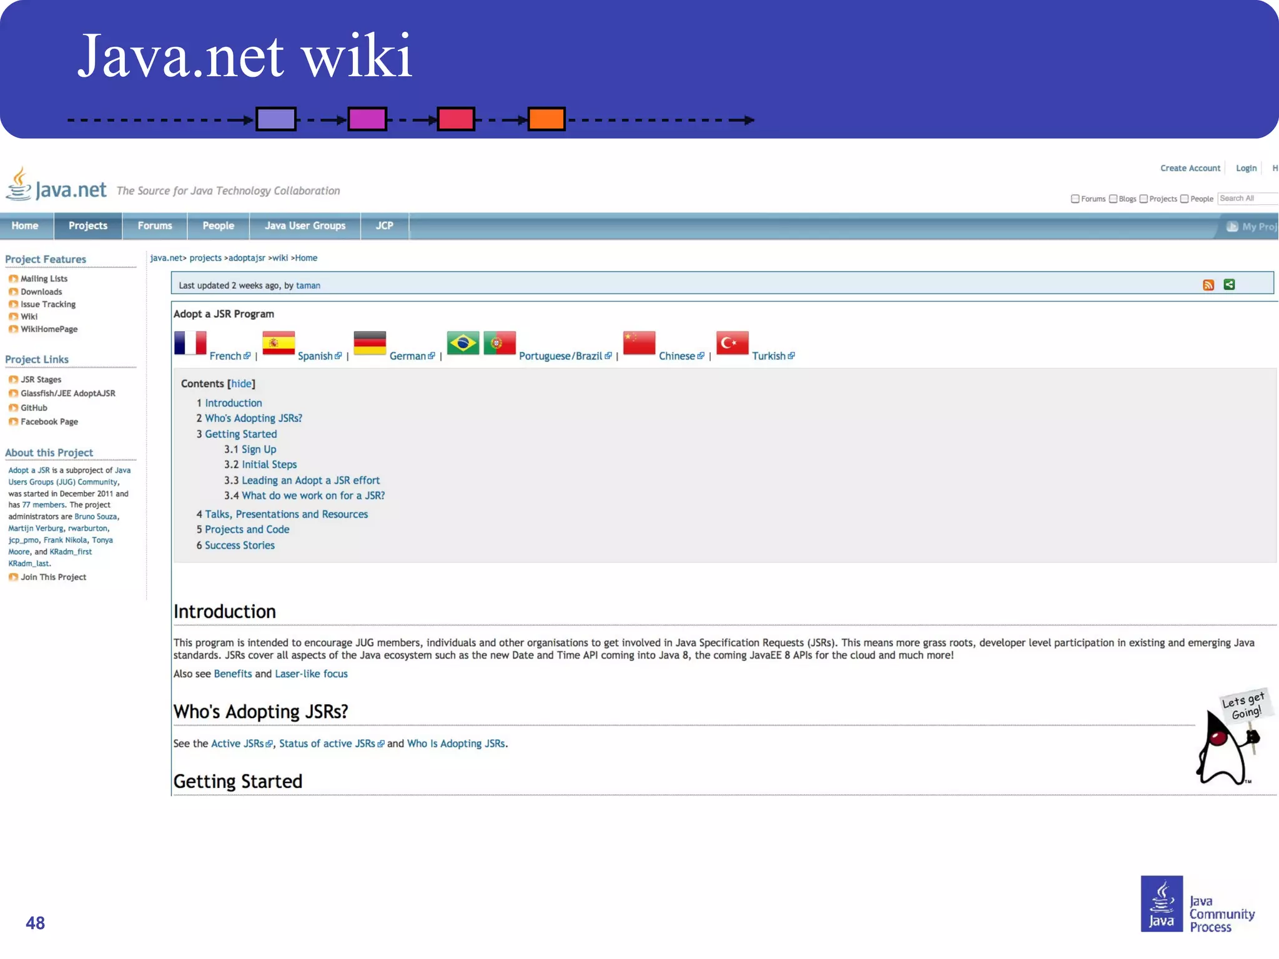1279x959 pixels.
Task: Open the JCP navigation tab
Action: pos(385,226)
